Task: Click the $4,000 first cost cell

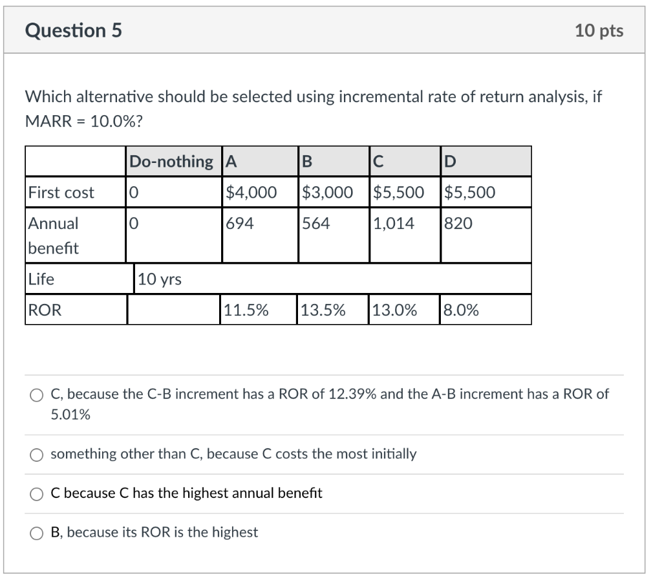Action: [248, 191]
